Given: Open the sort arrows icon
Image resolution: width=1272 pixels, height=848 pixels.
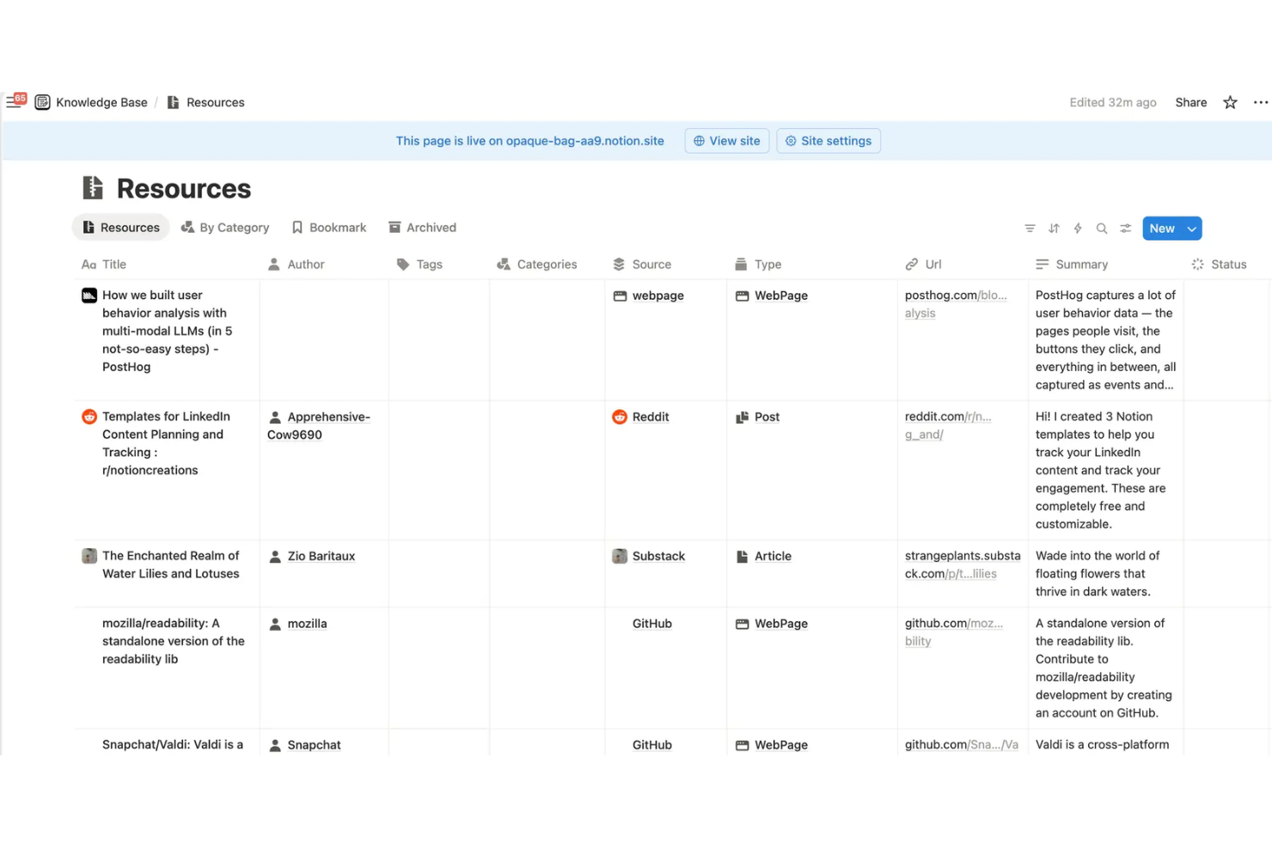Looking at the screenshot, I should (x=1054, y=229).
